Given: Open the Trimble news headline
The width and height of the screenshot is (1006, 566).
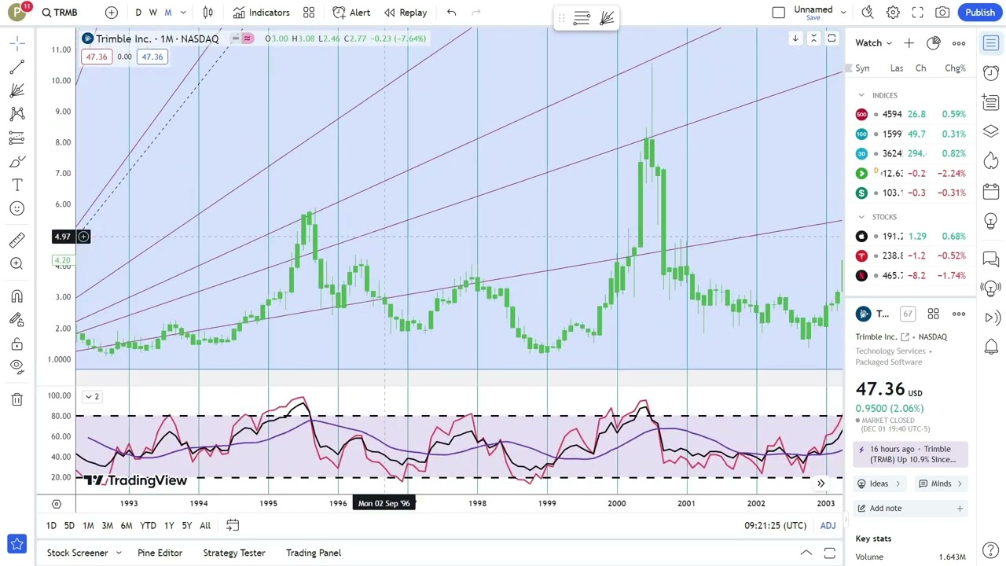Looking at the screenshot, I should (912, 454).
